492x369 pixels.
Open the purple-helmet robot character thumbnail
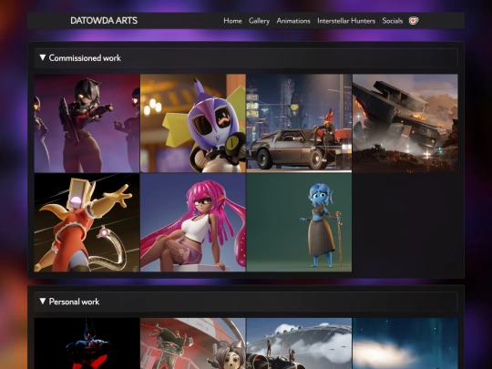tap(193, 123)
